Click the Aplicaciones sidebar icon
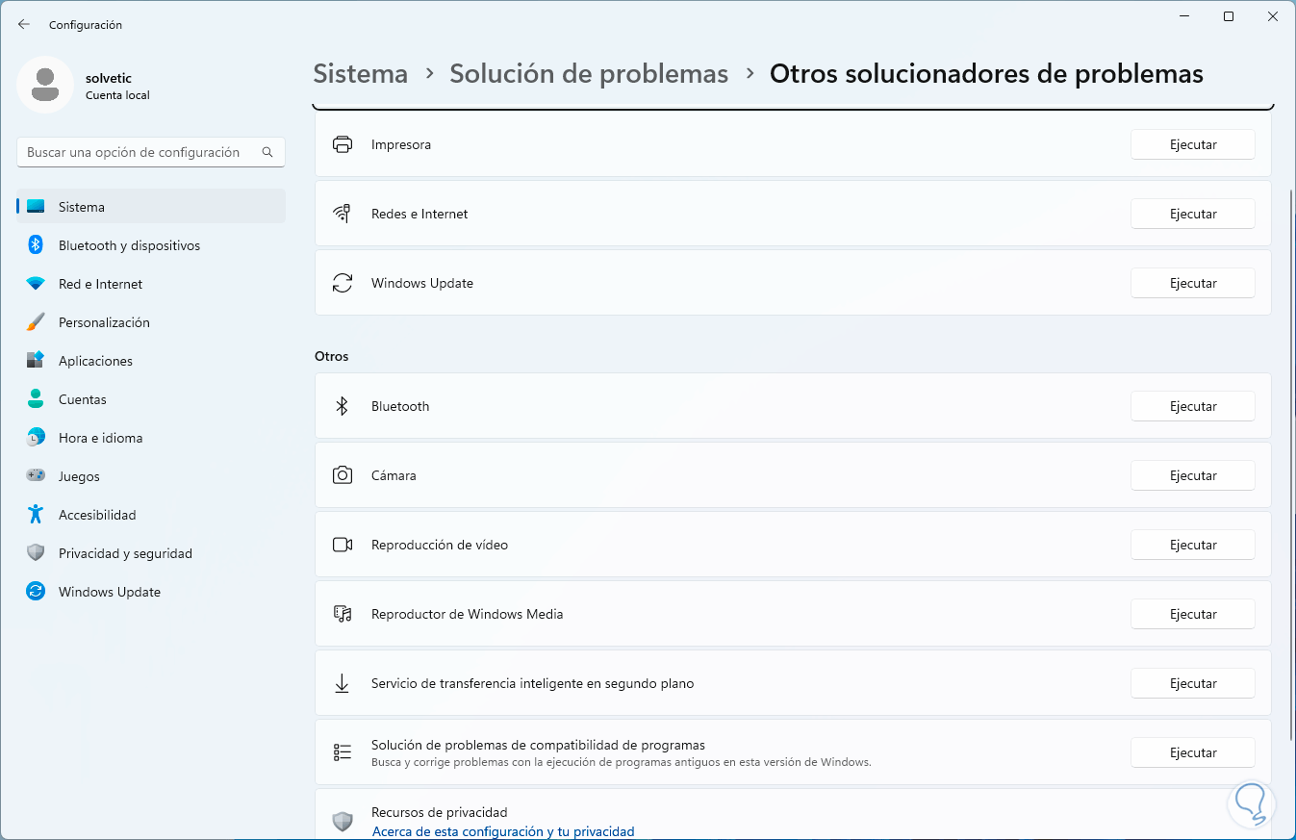The image size is (1296, 840). 36,361
